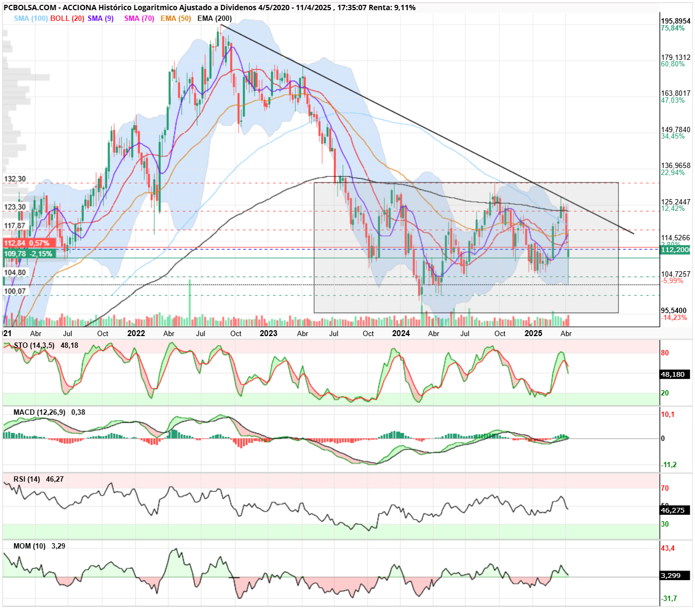
Task: Click the 114,5266 price axis value
Action: tap(676, 238)
